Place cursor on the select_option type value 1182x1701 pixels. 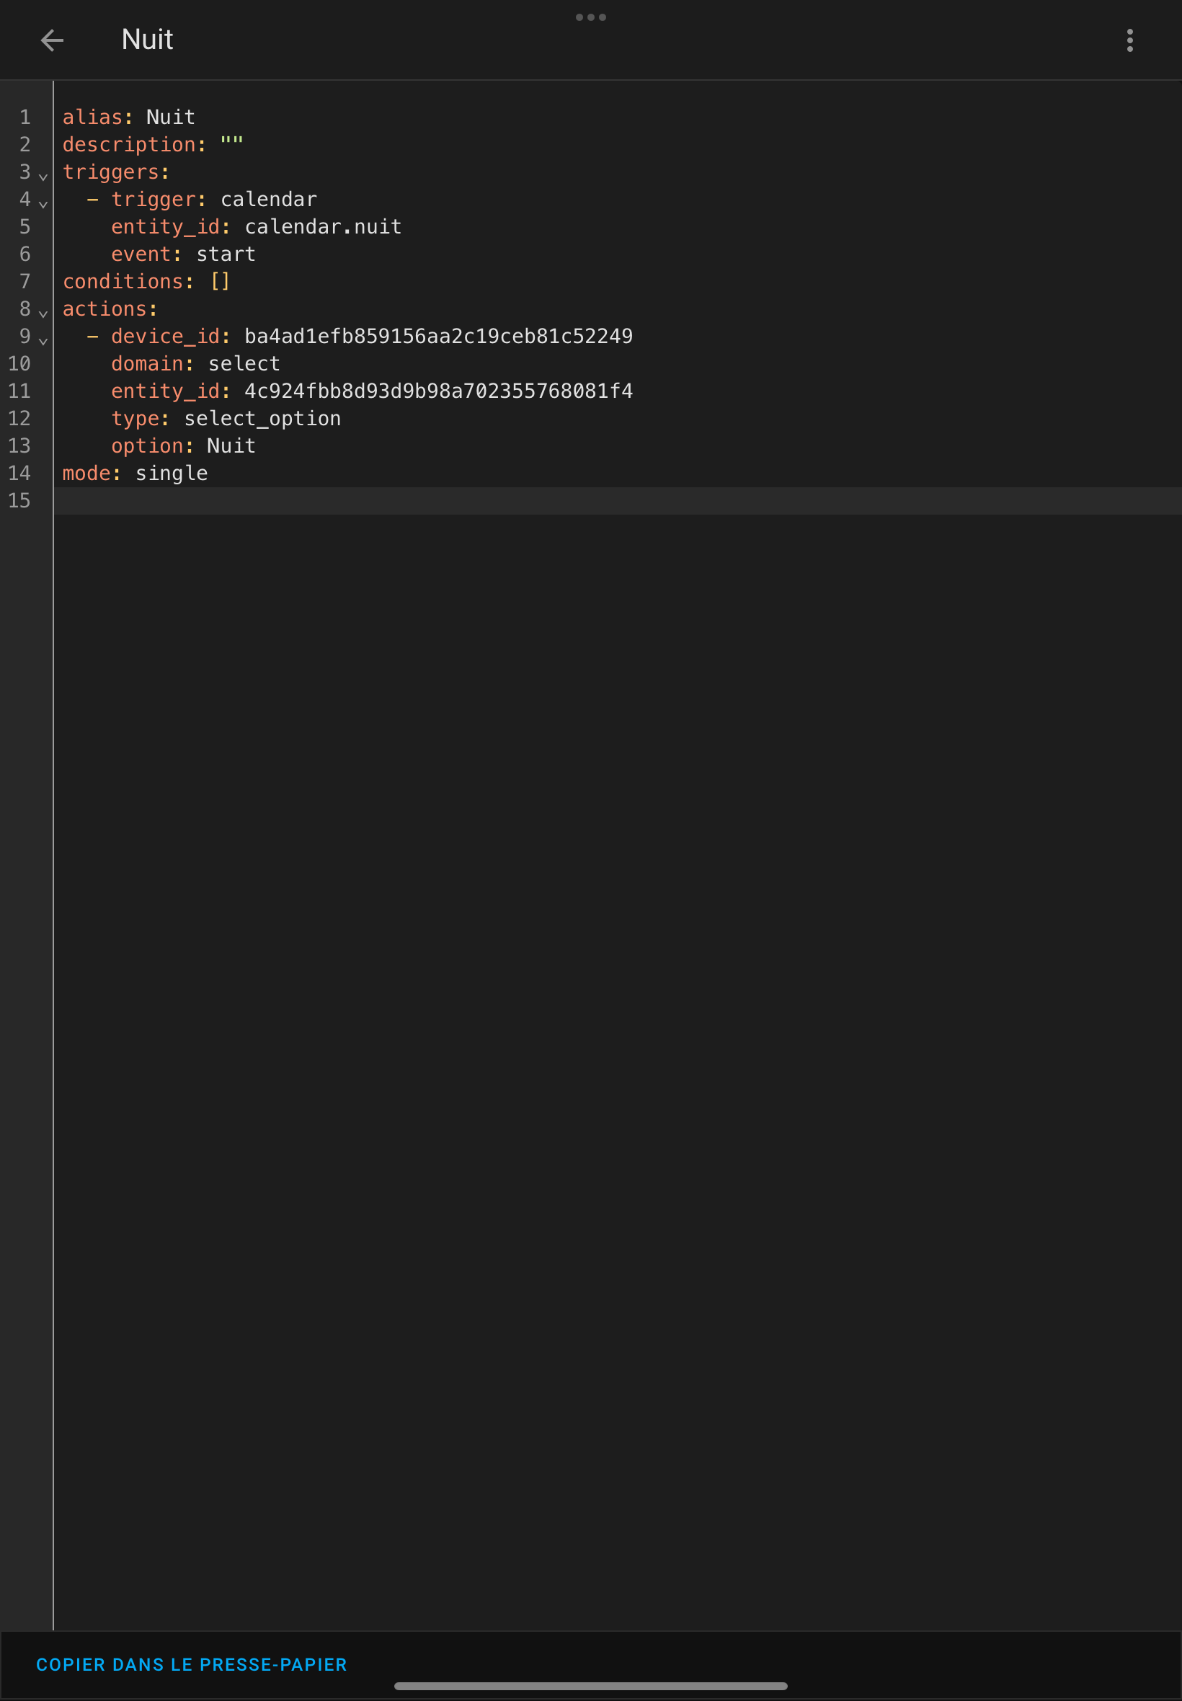click(262, 418)
